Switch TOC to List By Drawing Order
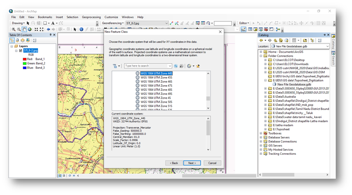 [x=12, y=41]
